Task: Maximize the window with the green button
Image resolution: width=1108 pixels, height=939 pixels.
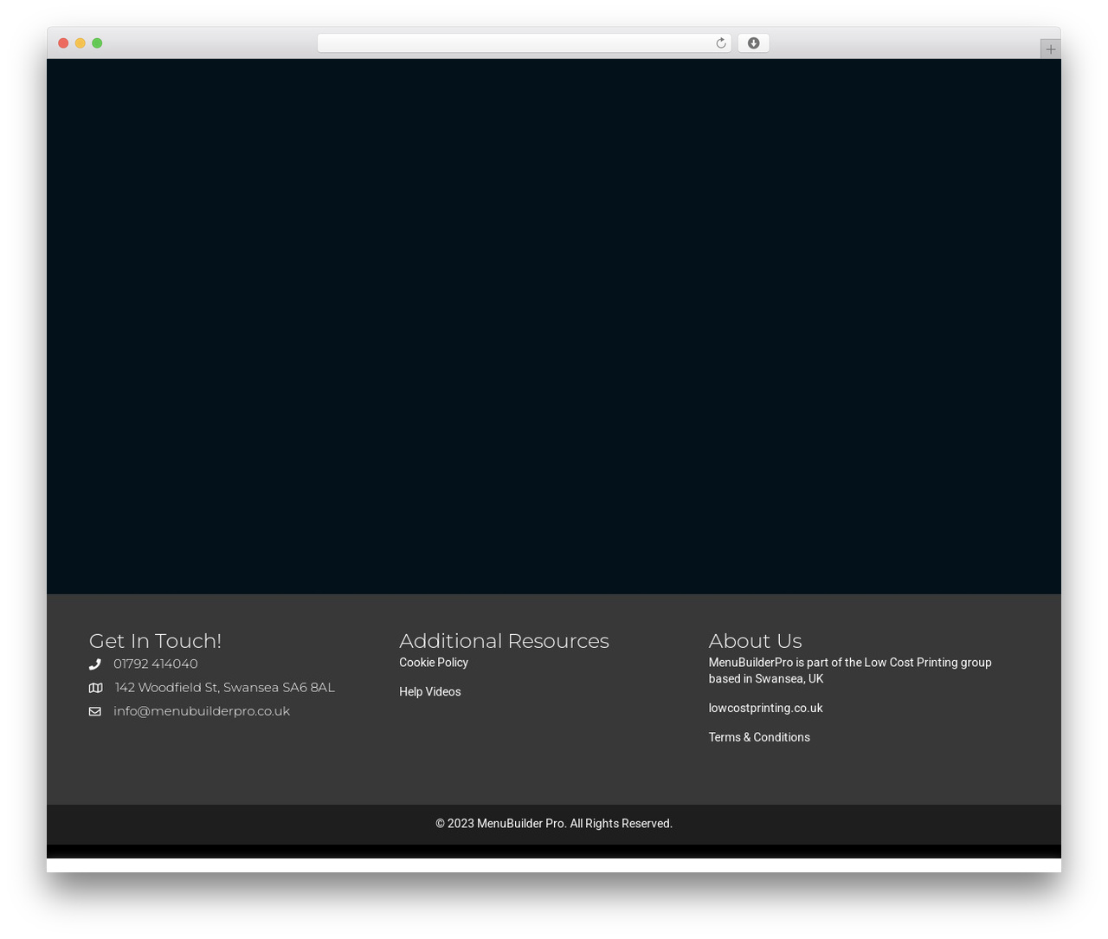Action: (x=97, y=43)
